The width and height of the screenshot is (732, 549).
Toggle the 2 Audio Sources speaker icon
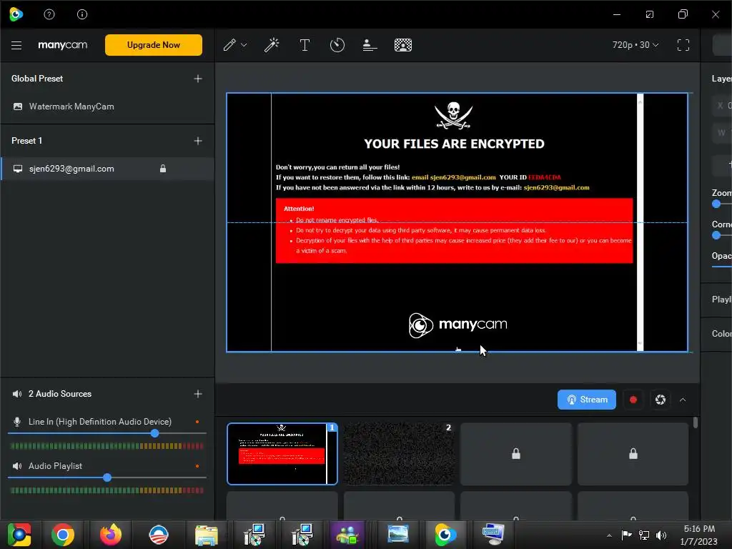pyautogui.click(x=17, y=394)
